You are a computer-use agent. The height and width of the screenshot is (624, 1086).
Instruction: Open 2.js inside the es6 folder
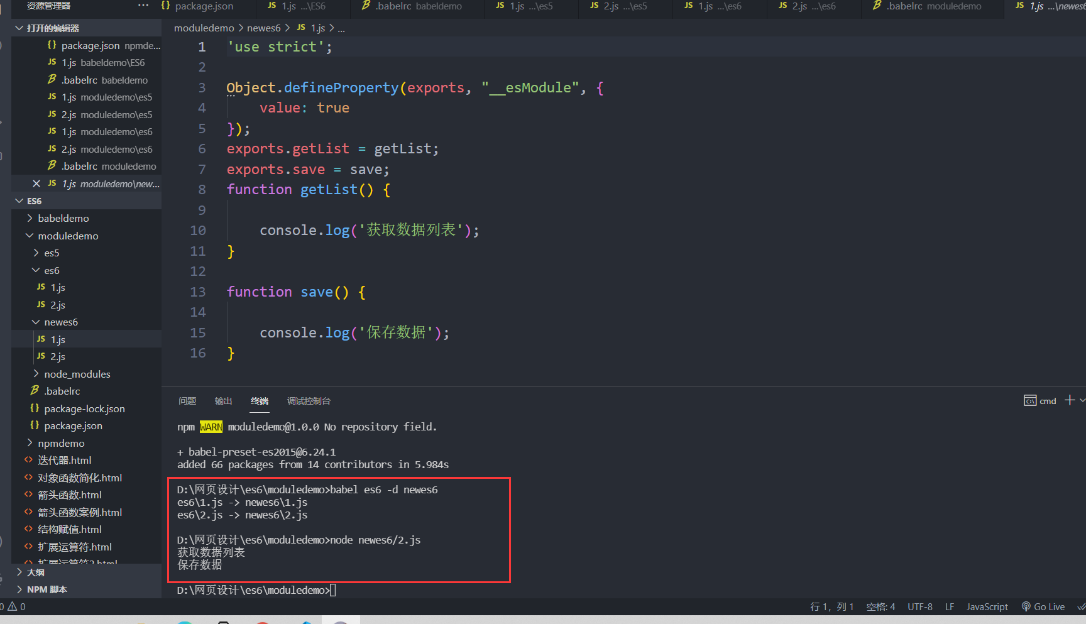tap(86, 305)
